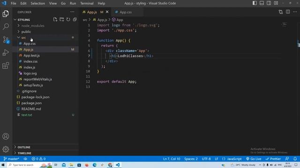Toggle the bottom panel layout icon
300x168 pixels.
pyautogui.click(x=262, y=3)
